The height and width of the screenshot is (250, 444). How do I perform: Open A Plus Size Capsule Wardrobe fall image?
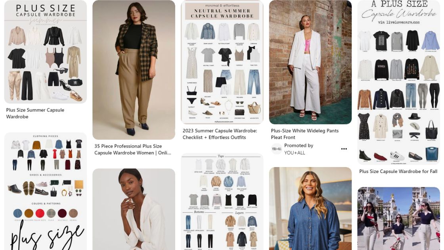[399, 83]
